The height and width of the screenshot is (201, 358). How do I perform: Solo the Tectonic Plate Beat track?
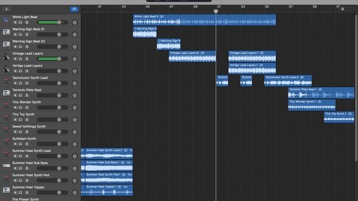(21, 95)
